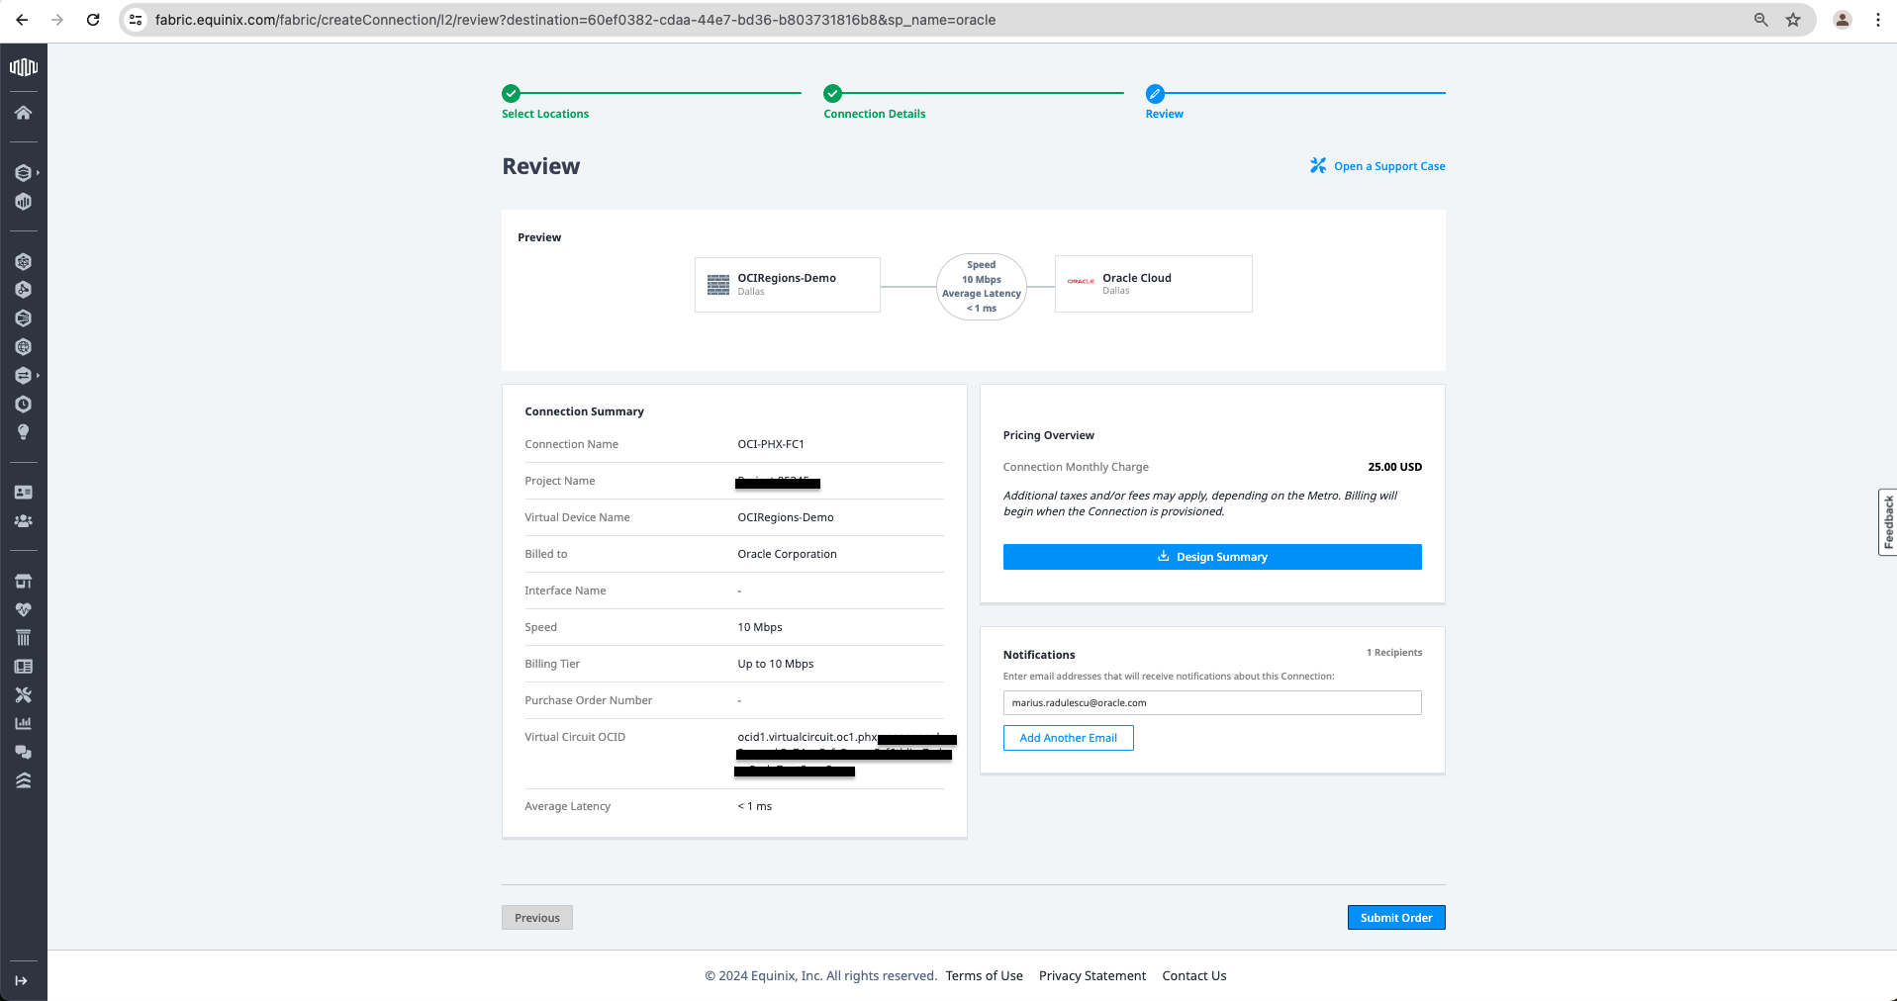Click the Equinix logo in sidebar
1897x1001 pixels.
[23, 67]
